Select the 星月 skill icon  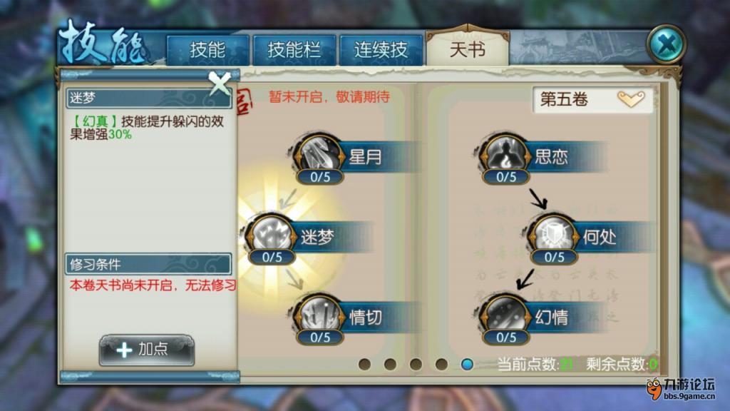tap(320, 155)
